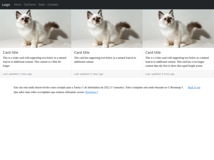Screen dimensions: 214x160
Task: Click the first card's kitten image
Action: click(x=36, y=28)
